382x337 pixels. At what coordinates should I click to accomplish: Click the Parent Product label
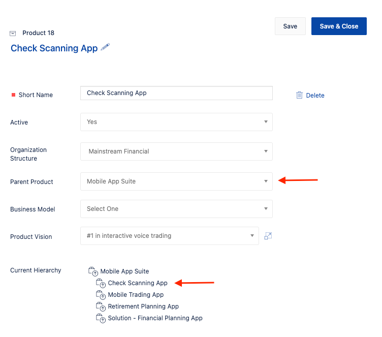[x=31, y=181]
